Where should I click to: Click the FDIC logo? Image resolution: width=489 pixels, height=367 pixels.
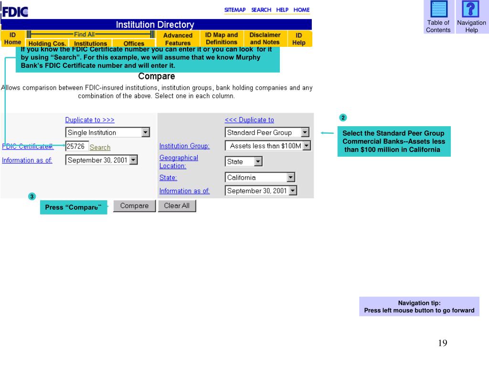[x=15, y=11]
